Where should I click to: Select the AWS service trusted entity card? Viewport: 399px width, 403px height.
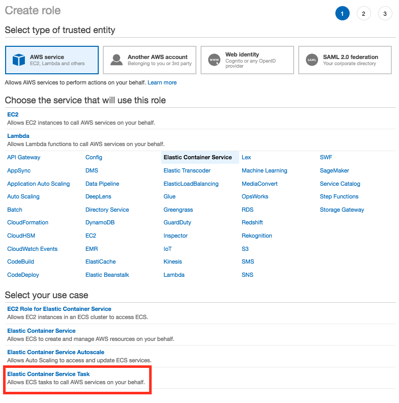tap(52, 60)
